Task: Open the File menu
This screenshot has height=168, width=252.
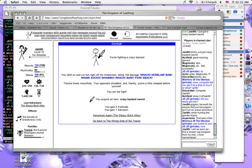Action: (x=25, y=2)
